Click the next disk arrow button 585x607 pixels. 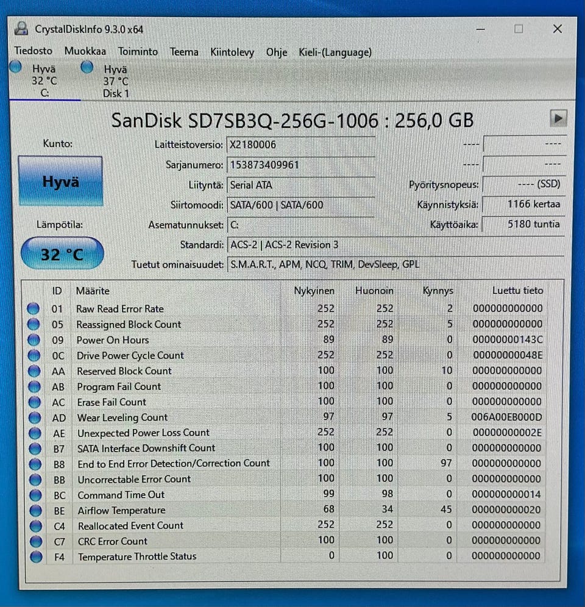[558, 118]
